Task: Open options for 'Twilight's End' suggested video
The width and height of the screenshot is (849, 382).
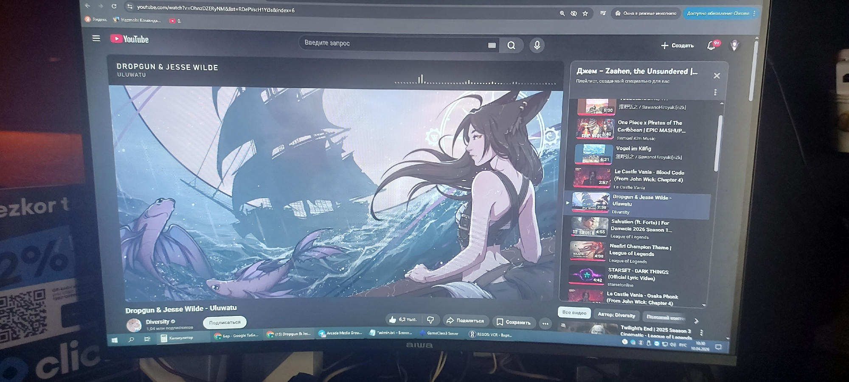Action: click(x=701, y=332)
